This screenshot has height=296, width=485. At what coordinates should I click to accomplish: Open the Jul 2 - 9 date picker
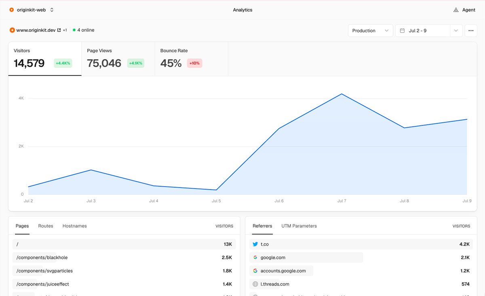423,31
